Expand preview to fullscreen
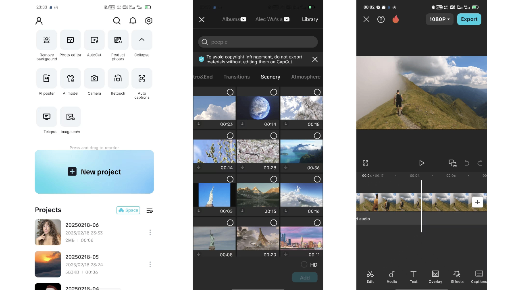 point(365,163)
